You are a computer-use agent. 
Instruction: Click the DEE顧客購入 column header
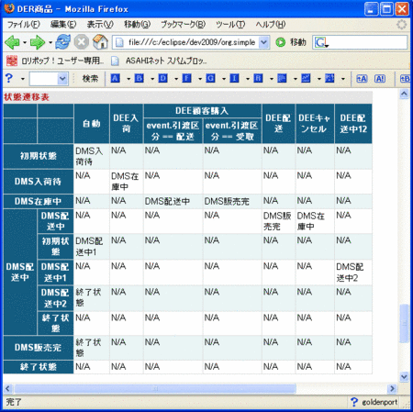coord(202,111)
